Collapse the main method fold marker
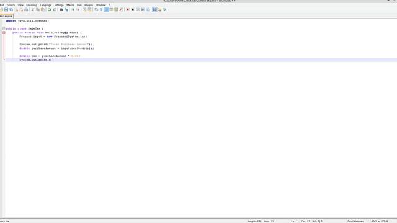Screen dimensions: 397x223 click(x=4, y=33)
